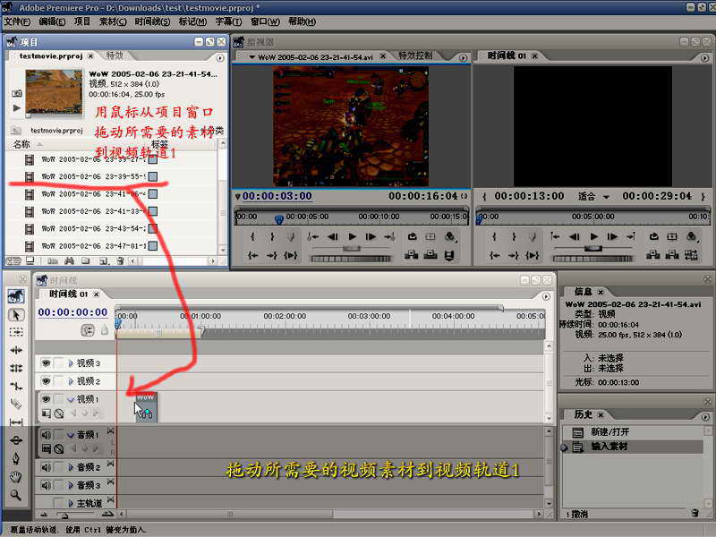This screenshot has height=537, width=716.
Task: Click Extract in the program monitor
Action: click(672, 255)
